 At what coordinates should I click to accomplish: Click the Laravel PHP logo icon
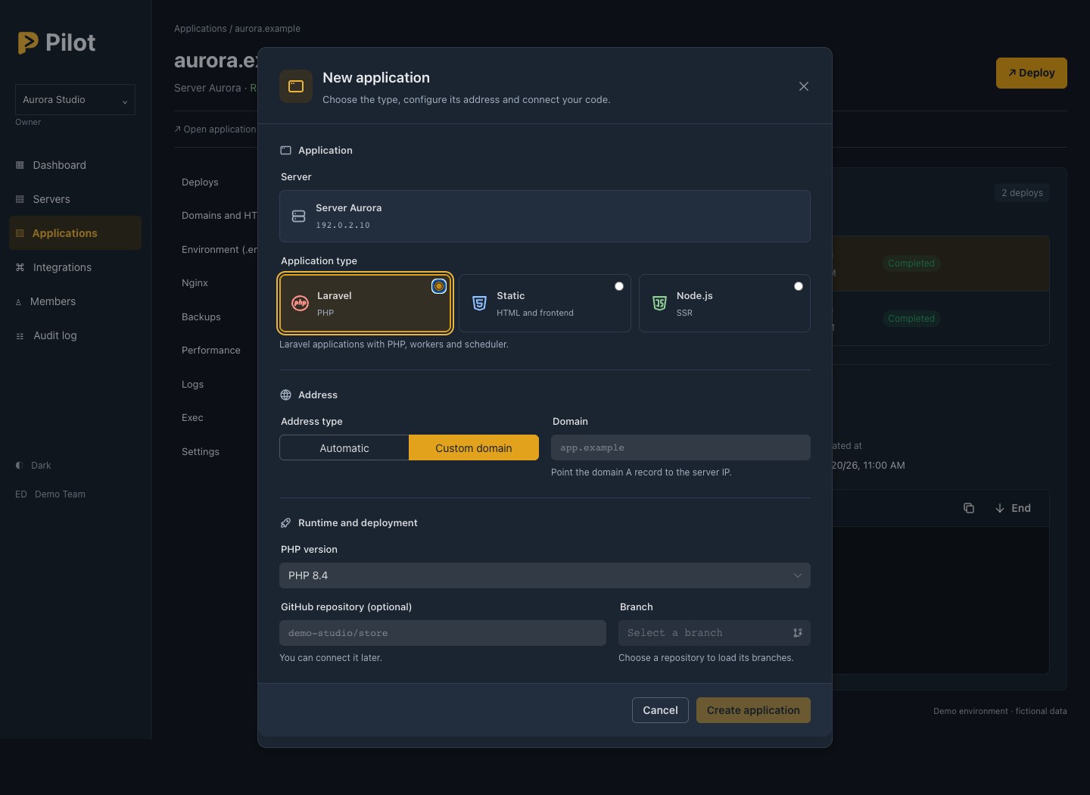301,304
